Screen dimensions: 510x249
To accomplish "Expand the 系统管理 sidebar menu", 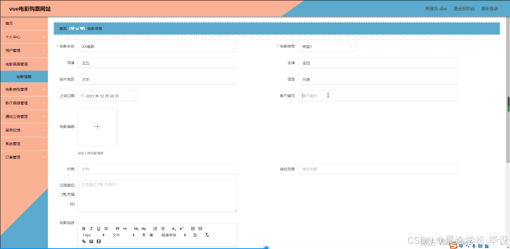I will [24, 144].
